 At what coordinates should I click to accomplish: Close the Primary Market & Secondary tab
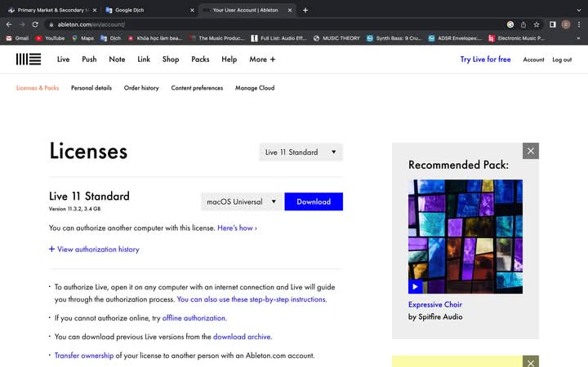(95, 10)
